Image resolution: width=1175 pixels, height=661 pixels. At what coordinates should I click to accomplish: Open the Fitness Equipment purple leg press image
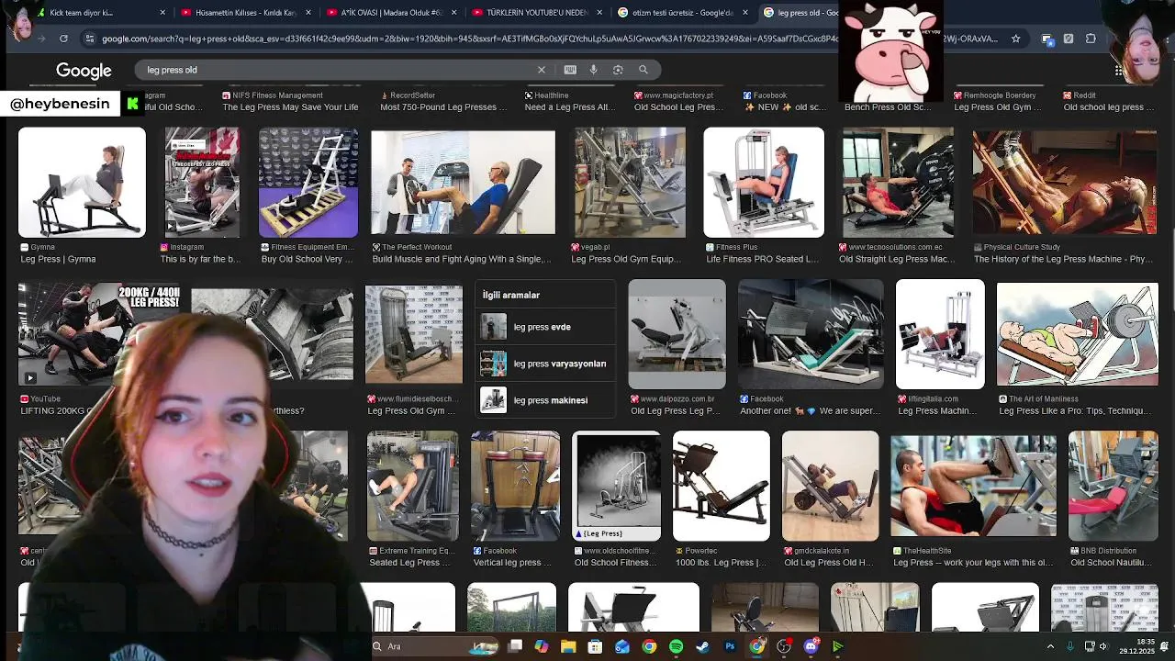pos(308,183)
